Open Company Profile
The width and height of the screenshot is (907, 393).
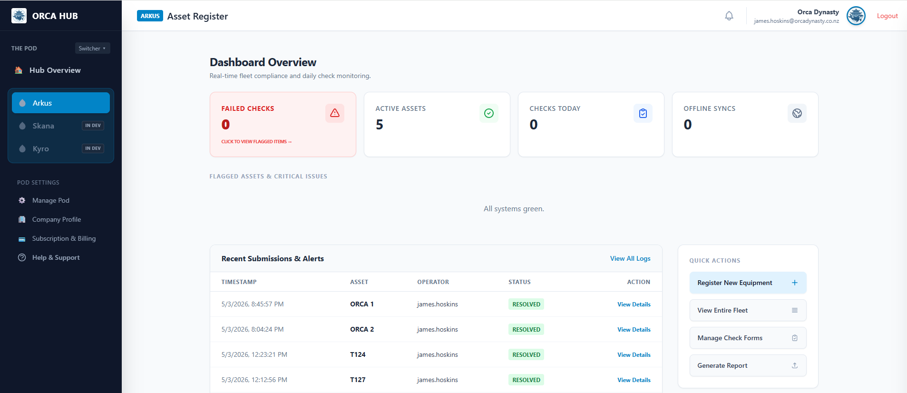click(x=57, y=219)
